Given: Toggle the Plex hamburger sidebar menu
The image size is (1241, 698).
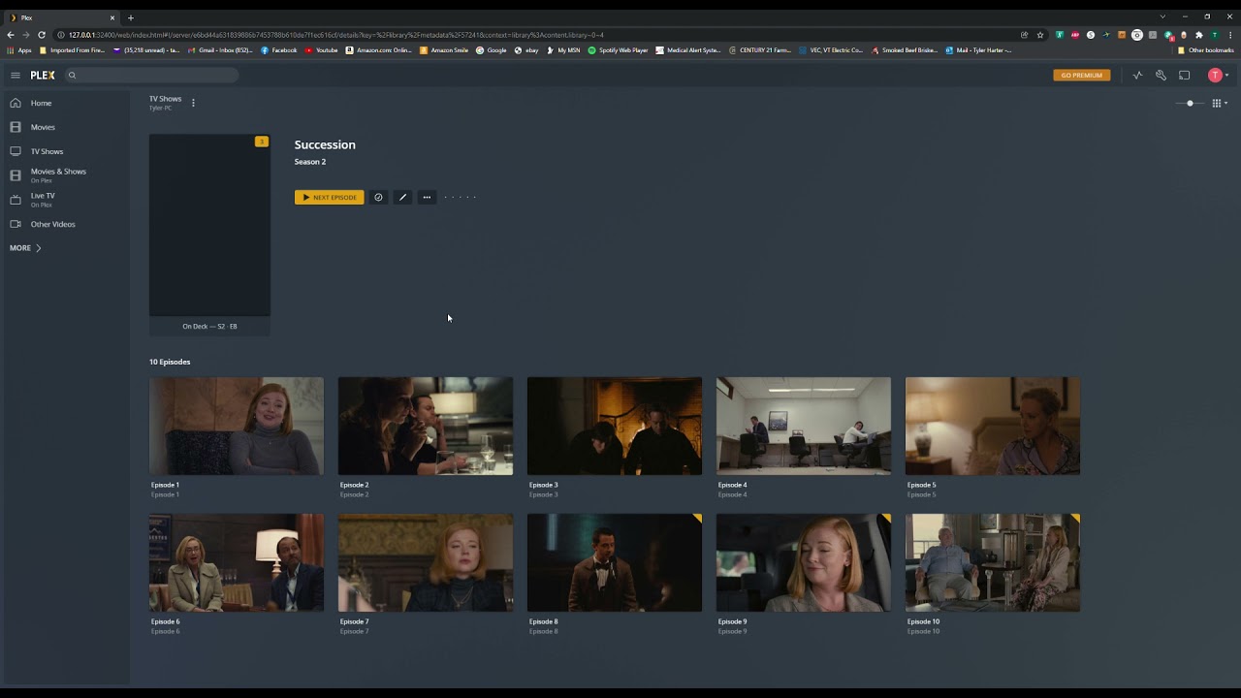Looking at the screenshot, I should (x=15, y=75).
